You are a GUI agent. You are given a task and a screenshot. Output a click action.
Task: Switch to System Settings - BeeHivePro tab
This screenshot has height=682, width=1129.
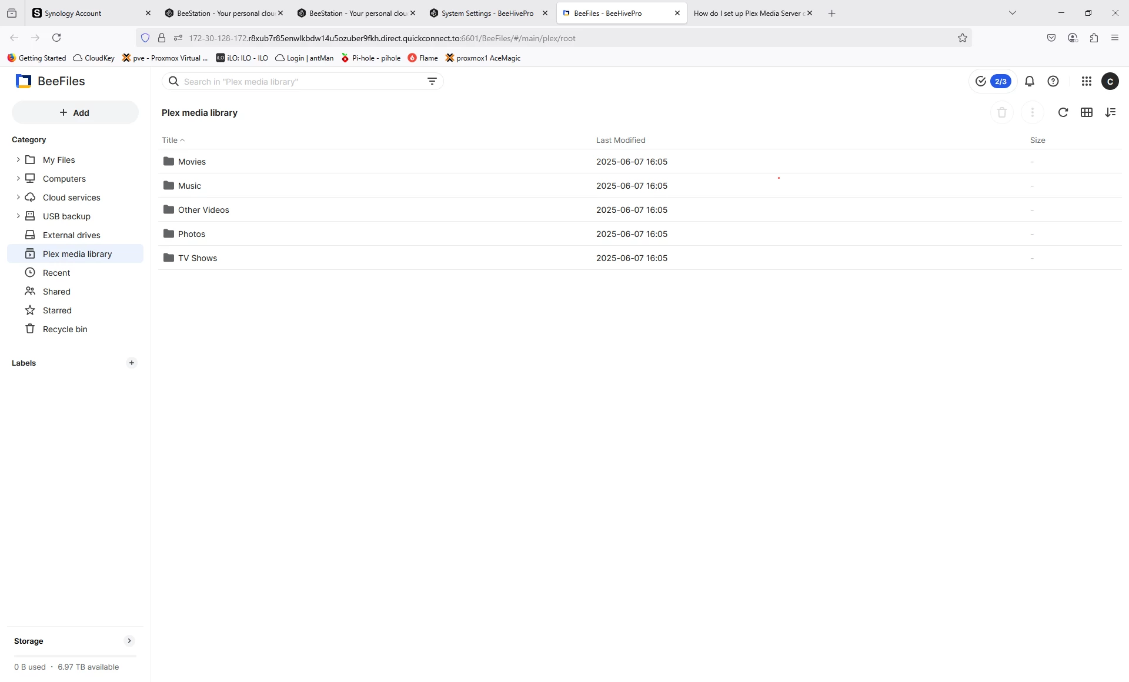click(x=487, y=13)
